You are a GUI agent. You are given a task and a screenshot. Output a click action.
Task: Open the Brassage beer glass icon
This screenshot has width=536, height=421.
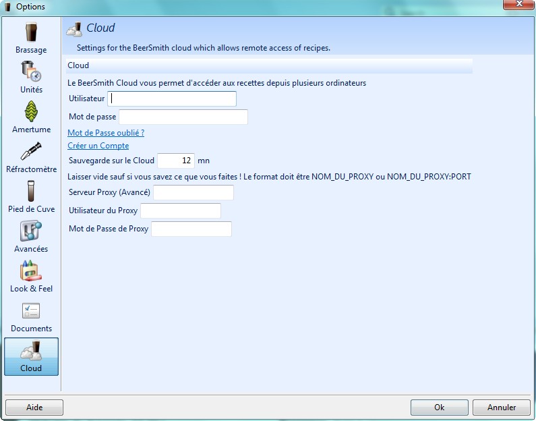pyautogui.click(x=31, y=32)
